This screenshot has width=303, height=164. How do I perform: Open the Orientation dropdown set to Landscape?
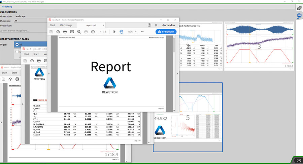30,16
